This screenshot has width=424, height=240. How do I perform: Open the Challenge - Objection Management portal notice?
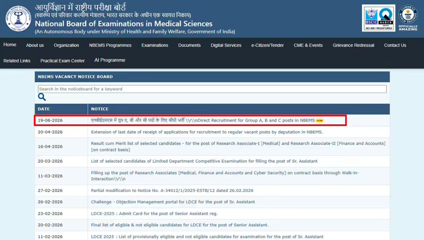[x=173, y=202]
